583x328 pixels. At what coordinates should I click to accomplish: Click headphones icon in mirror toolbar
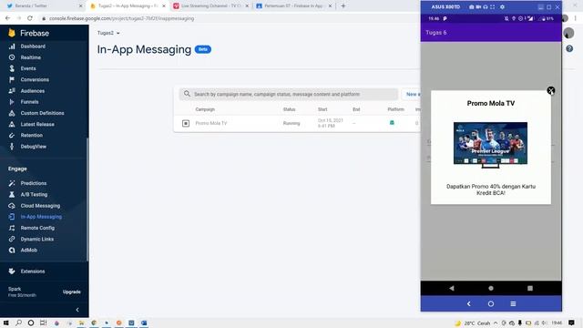tap(486, 7)
